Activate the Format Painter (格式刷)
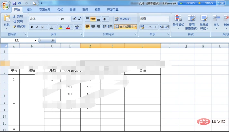This screenshot has width=229, height=132. click(19, 27)
